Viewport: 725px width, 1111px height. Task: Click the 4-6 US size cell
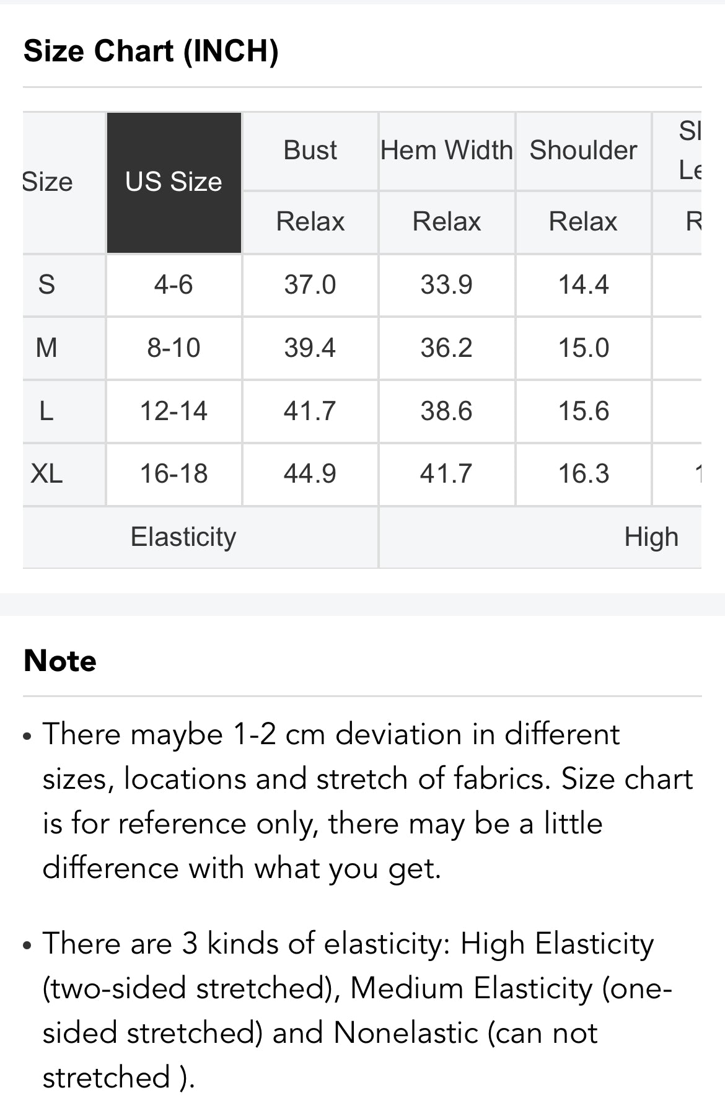pos(174,285)
